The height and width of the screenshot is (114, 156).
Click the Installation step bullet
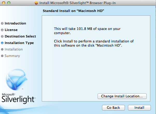pyautogui.click(x=2, y=49)
